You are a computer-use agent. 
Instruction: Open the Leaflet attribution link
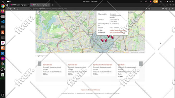click(127, 52)
